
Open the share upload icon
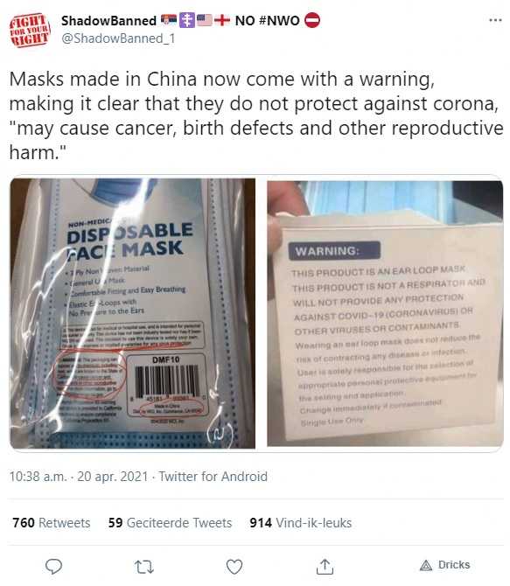pyautogui.click(x=325, y=567)
